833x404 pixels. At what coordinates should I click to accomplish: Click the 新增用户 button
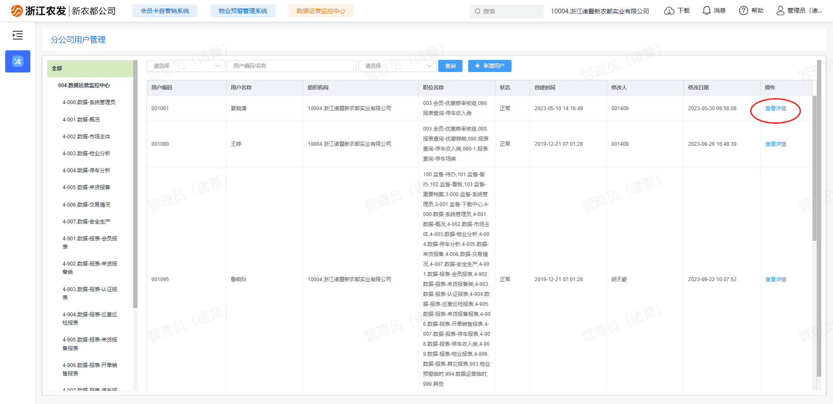(490, 66)
